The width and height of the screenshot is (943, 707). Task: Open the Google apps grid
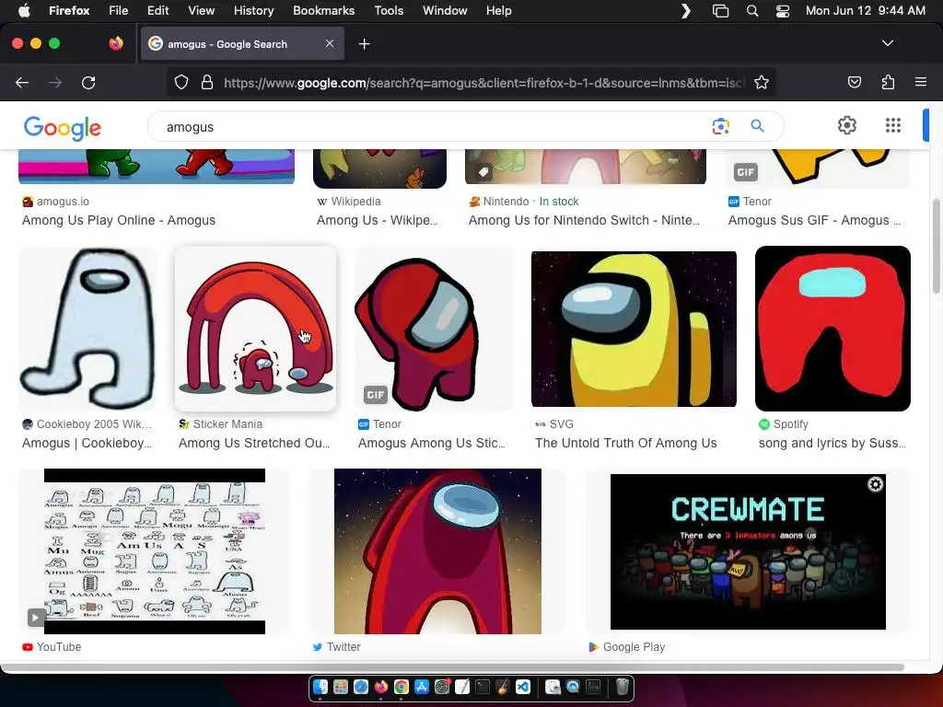pyautogui.click(x=893, y=125)
